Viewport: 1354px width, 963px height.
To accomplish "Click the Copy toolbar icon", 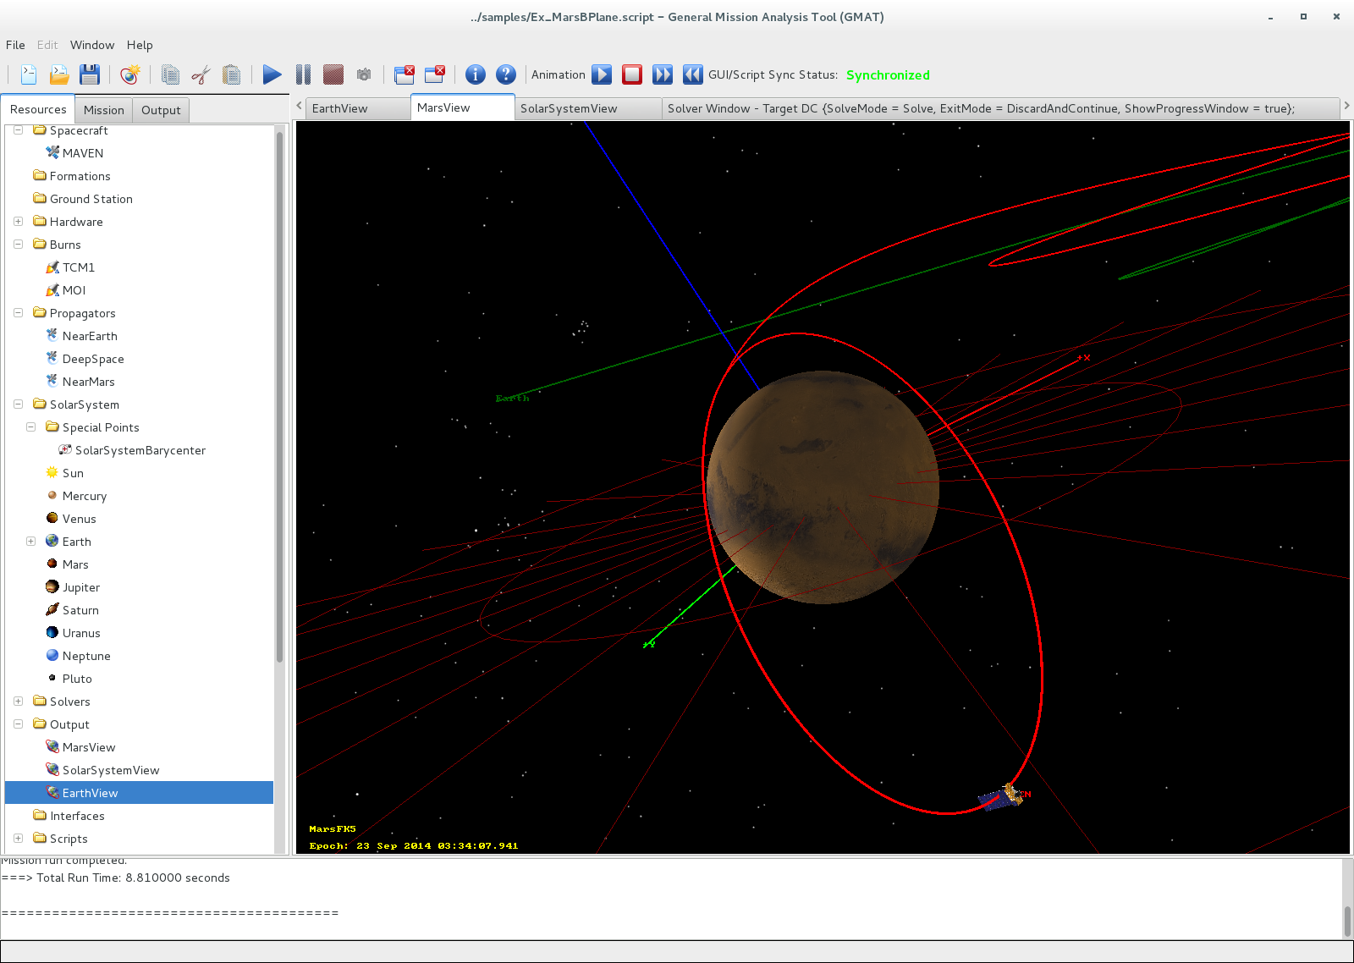I will click(170, 74).
